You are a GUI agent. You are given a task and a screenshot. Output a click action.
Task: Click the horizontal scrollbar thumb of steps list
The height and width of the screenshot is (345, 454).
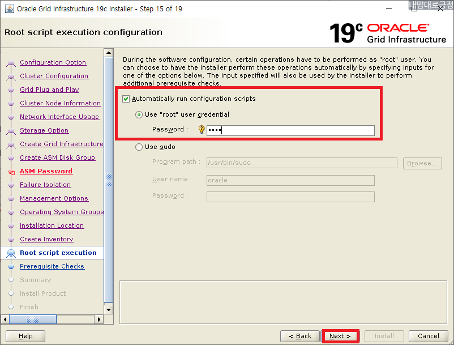pyautogui.click(x=33, y=320)
